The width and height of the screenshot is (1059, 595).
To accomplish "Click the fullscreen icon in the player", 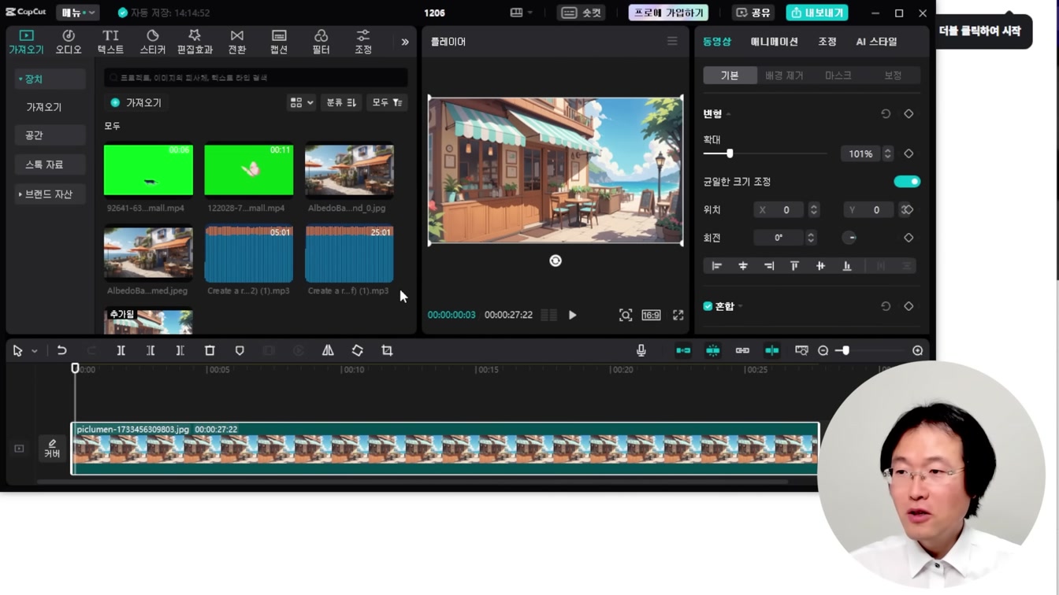I will 678,315.
